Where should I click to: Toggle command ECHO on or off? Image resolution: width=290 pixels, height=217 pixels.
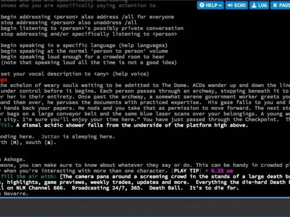(x=237, y=5)
